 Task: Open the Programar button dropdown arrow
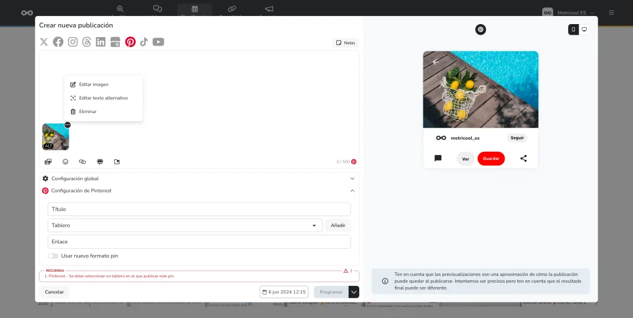tap(354, 292)
